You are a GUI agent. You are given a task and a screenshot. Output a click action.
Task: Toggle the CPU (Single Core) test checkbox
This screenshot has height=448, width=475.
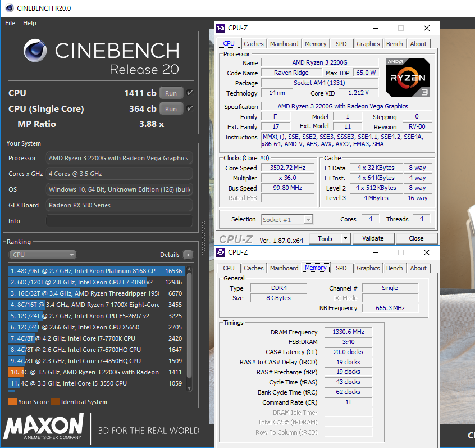pyautogui.click(x=190, y=108)
